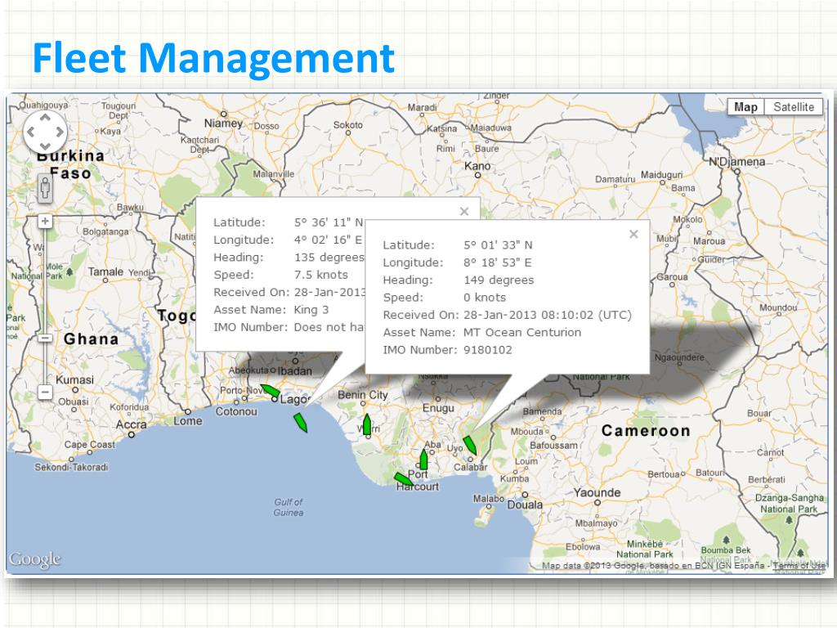Click the asset name MT Ocean Centurion
The height and width of the screenshot is (628, 837).
tap(522, 332)
